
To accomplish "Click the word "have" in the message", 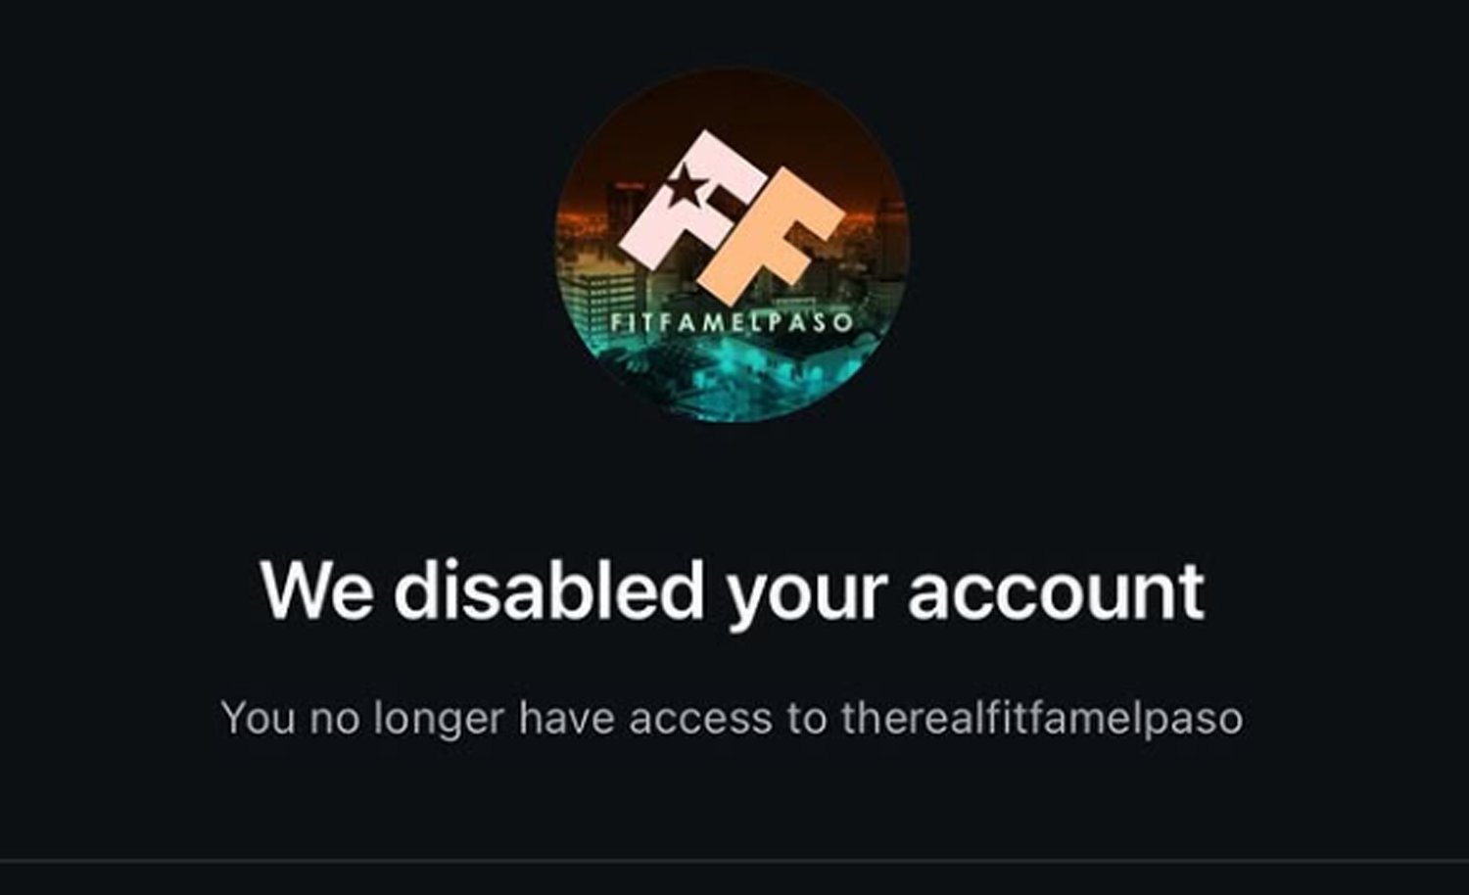I will coord(567,718).
